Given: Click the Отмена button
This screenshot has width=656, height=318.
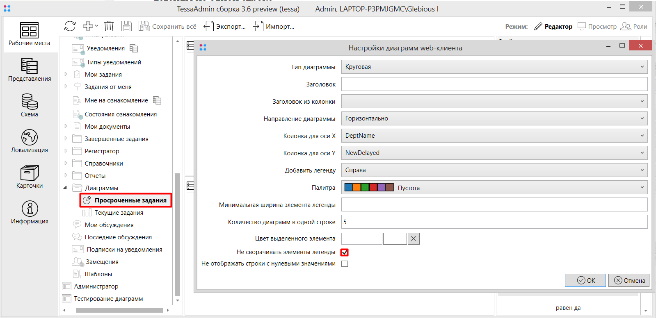Looking at the screenshot, I should (629, 280).
